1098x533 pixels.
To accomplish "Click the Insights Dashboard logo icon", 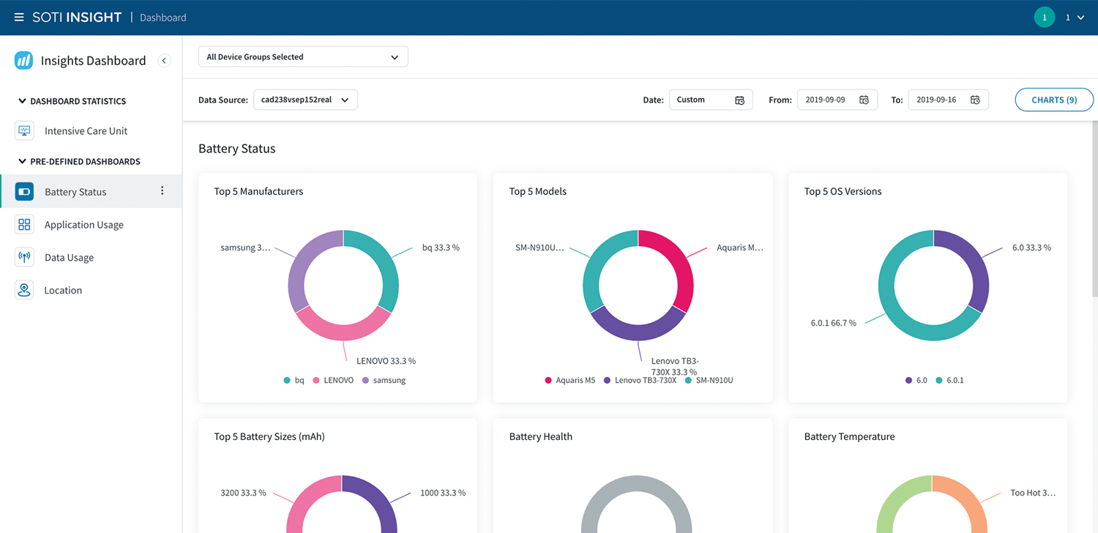I will [23, 61].
